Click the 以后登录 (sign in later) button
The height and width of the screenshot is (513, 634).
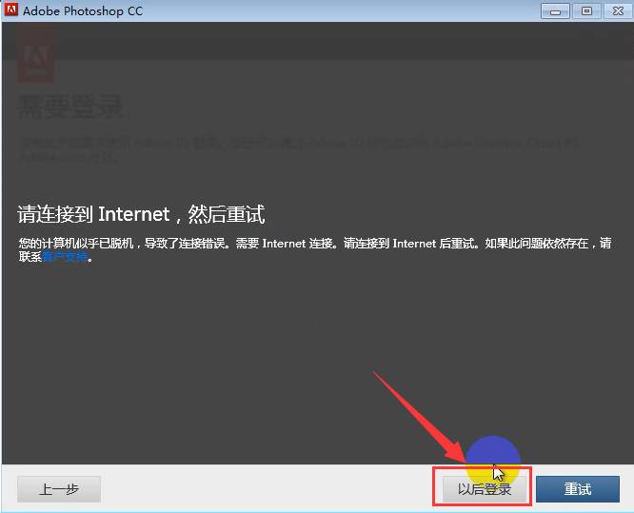[485, 489]
